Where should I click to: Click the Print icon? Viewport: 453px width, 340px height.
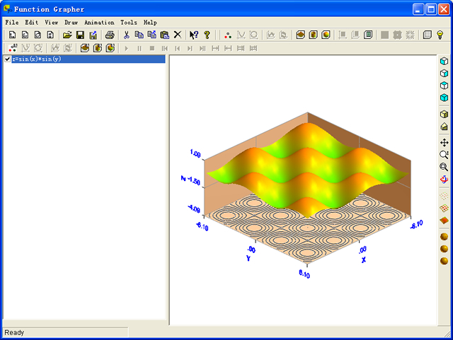click(x=110, y=35)
